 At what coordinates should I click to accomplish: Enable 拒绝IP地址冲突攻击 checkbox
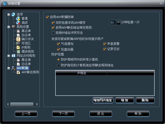click(53, 33)
